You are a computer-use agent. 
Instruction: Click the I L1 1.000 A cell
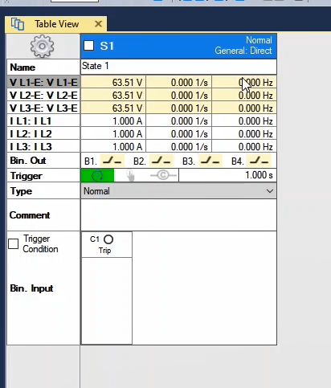113,121
